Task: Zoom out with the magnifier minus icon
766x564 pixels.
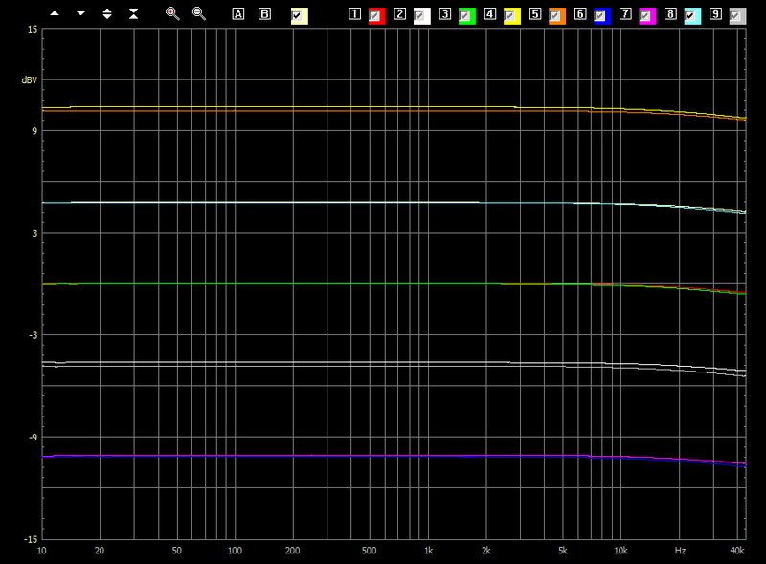Action: coord(199,13)
